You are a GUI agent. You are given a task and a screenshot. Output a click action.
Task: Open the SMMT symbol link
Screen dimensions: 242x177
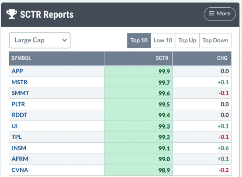click(x=20, y=93)
